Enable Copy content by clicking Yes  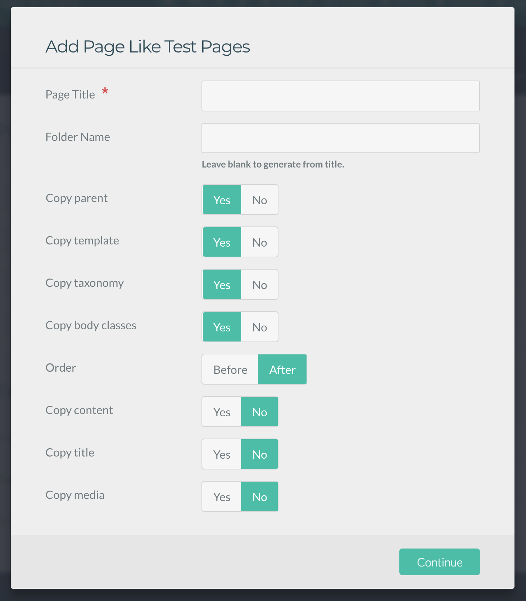tap(222, 412)
